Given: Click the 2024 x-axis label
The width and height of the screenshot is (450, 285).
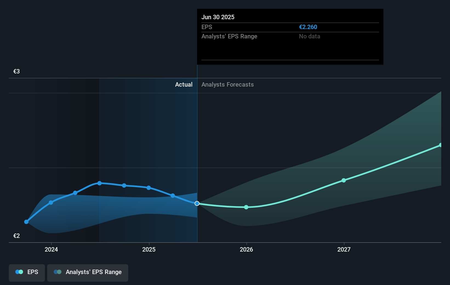Looking at the screenshot, I should pos(51,249).
